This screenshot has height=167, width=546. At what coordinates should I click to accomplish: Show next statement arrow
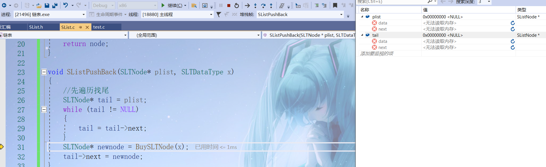tap(247, 5)
